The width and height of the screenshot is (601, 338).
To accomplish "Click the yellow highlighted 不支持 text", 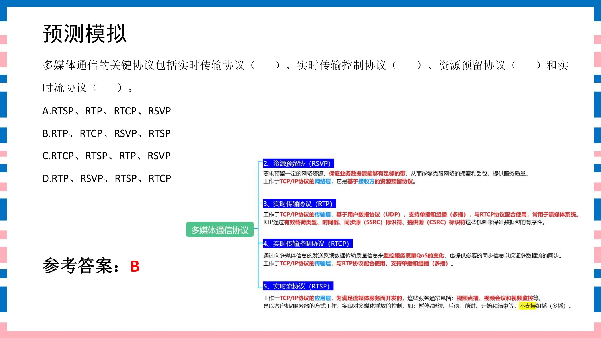I will click(528, 306).
